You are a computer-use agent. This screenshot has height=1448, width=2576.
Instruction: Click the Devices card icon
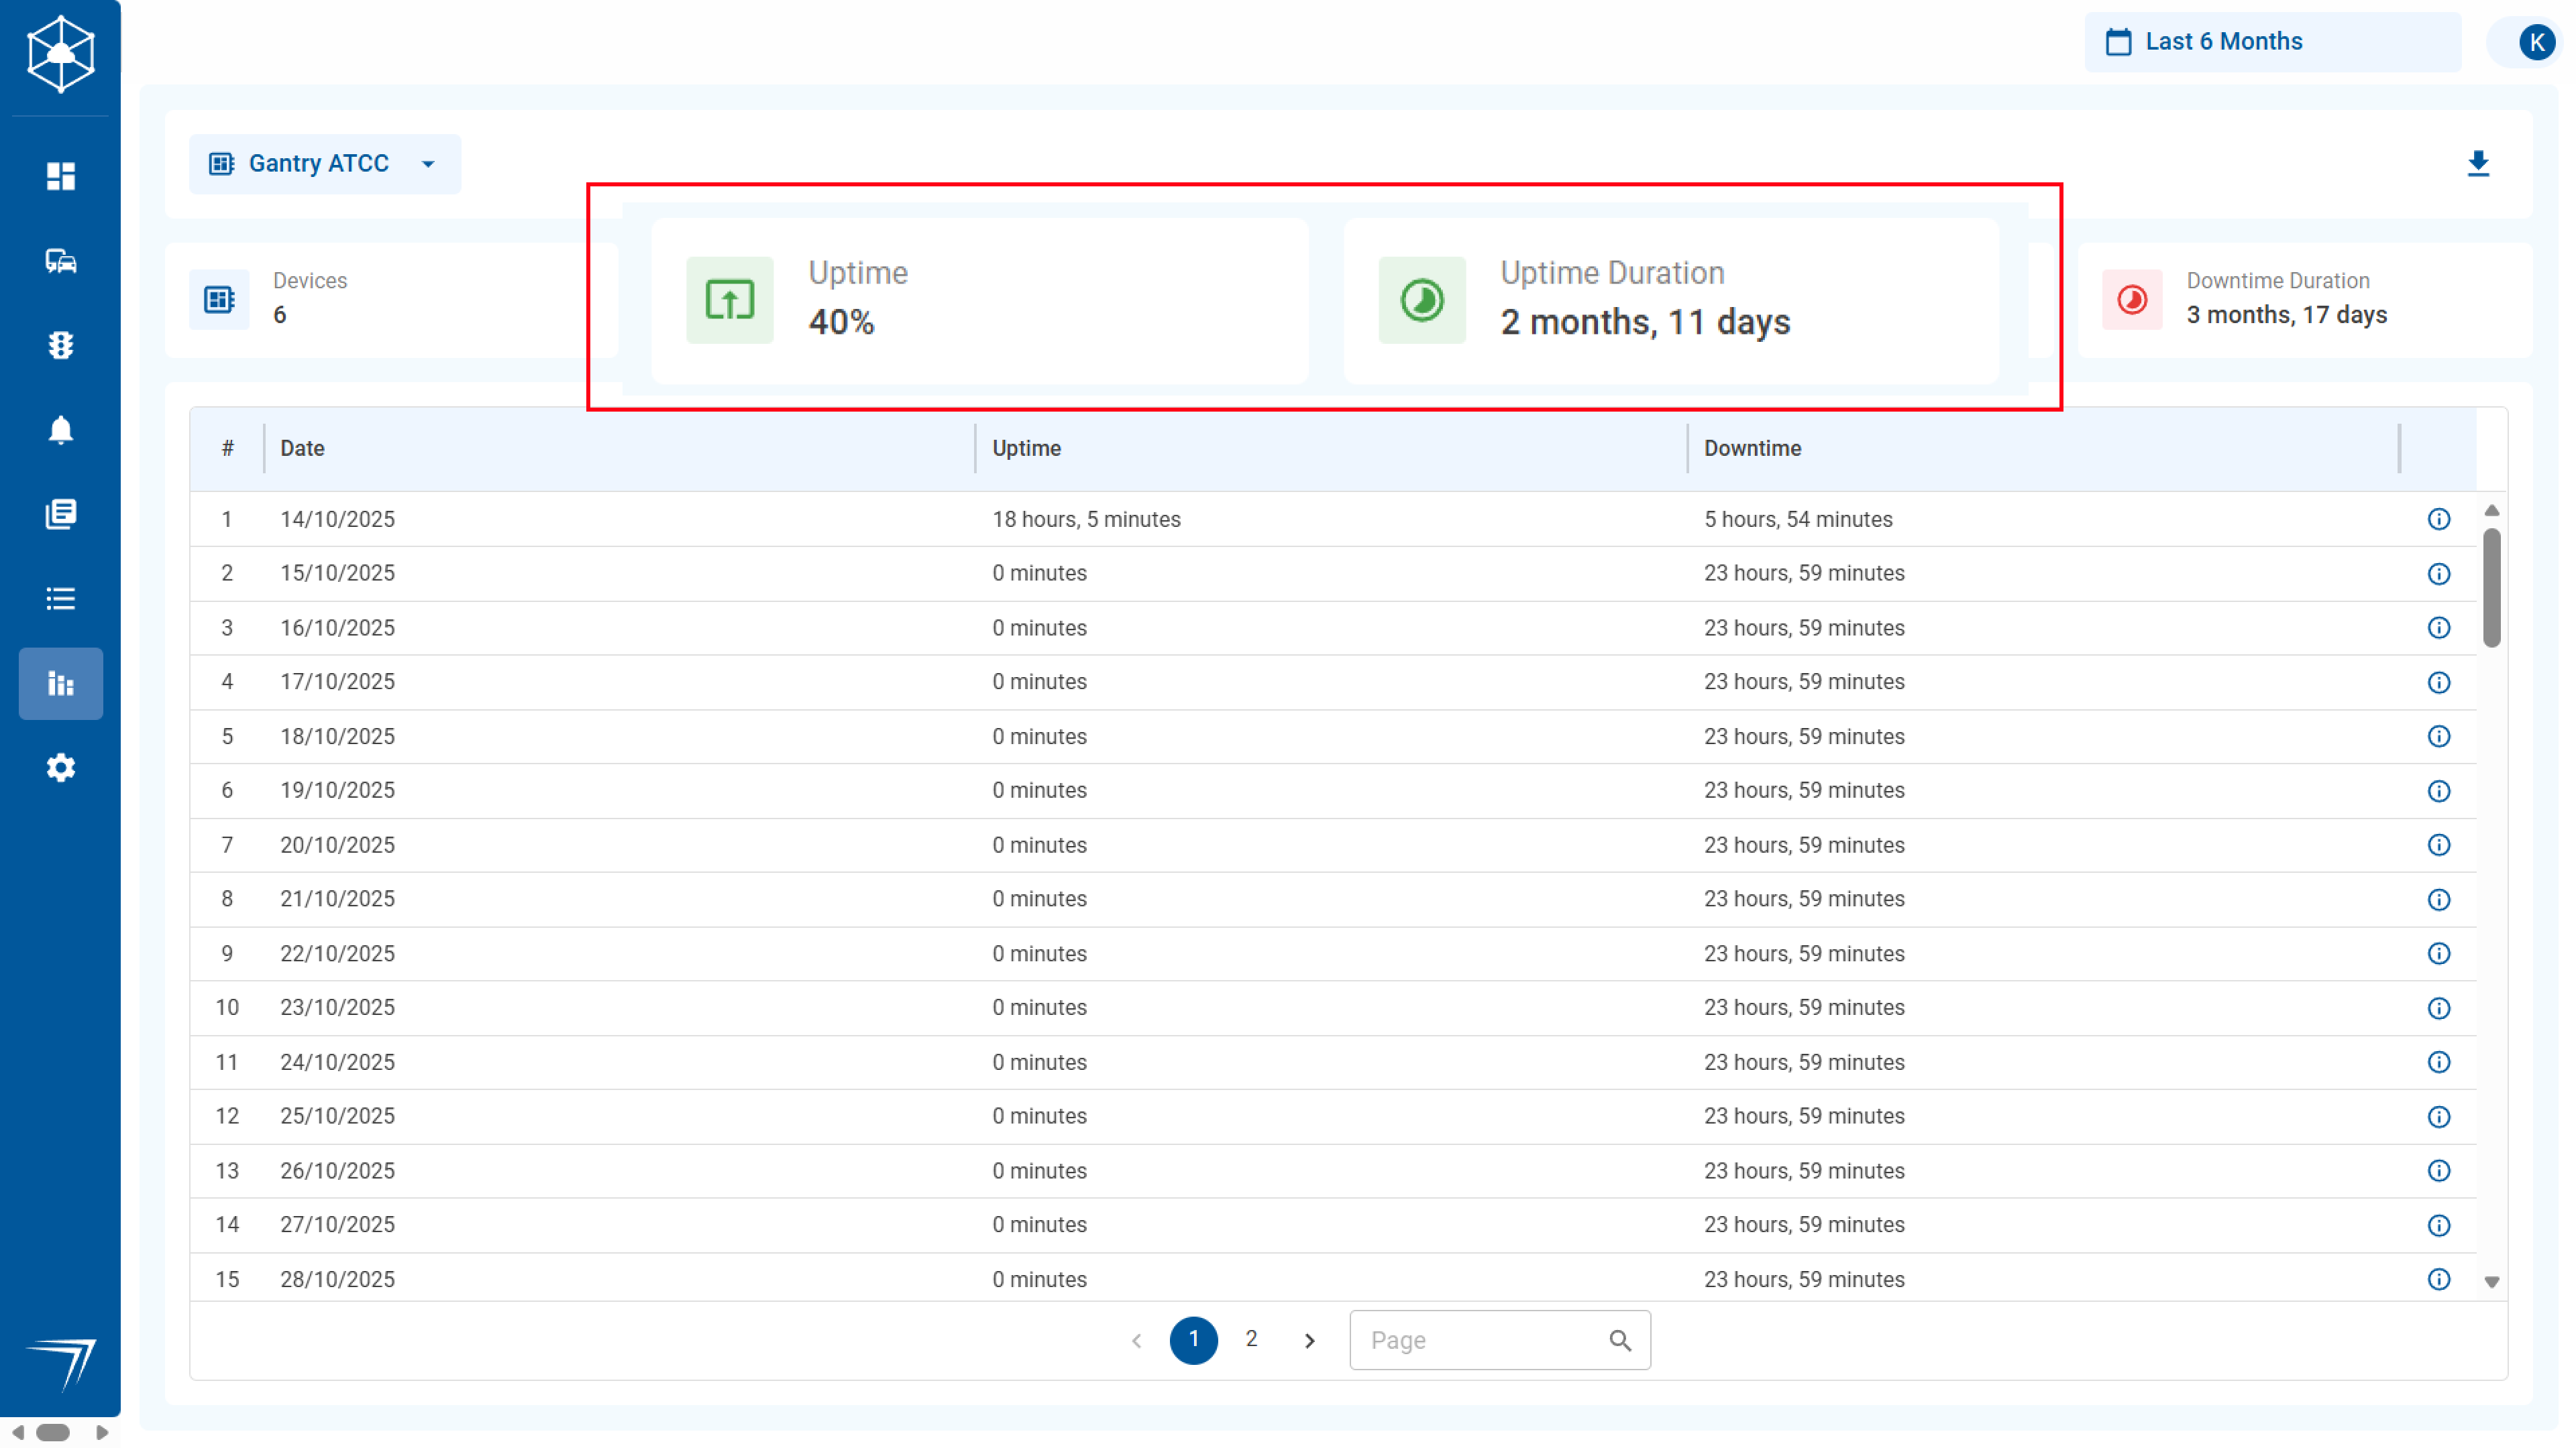pos(219,299)
